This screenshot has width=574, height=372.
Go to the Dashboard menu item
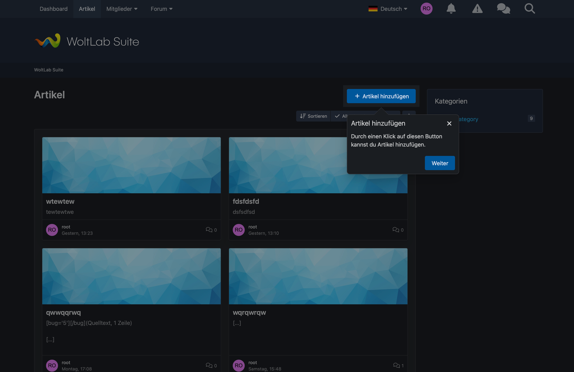[54, 9]
